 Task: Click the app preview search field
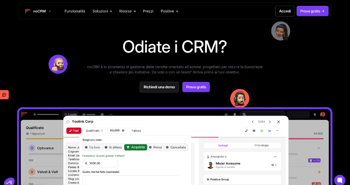[262, 114]
